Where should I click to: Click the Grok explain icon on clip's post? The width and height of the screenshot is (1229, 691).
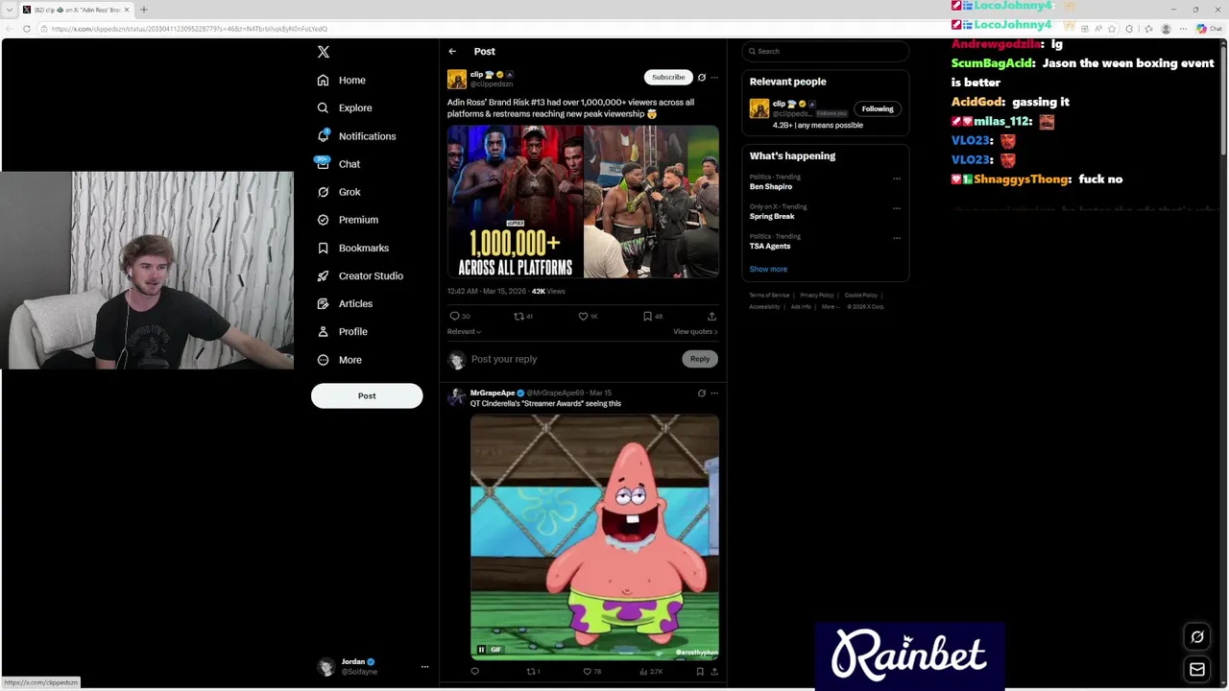(701, 77)
